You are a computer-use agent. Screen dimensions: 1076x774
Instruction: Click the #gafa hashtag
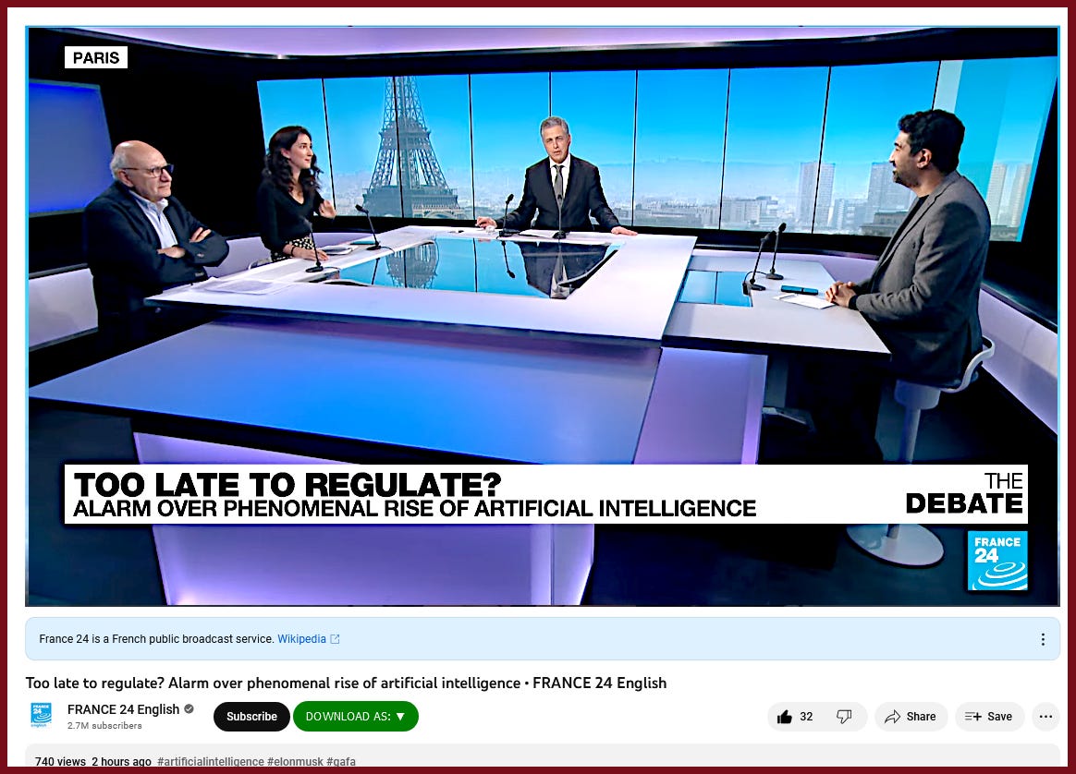341,762
